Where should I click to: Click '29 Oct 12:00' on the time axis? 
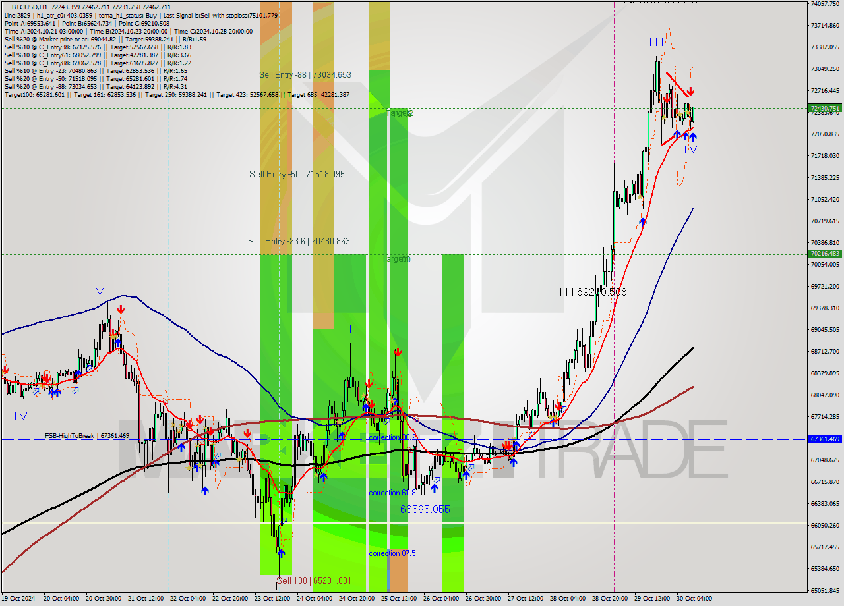pyautogui.click(x=653, y=599)
